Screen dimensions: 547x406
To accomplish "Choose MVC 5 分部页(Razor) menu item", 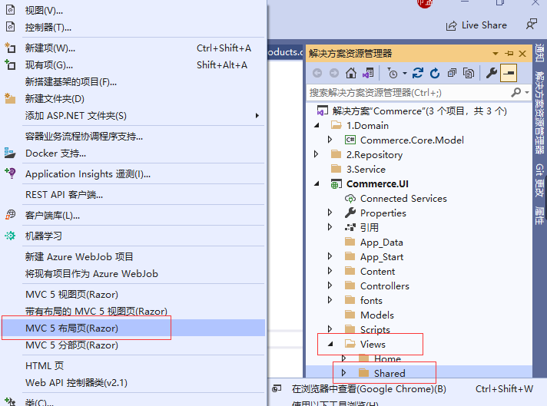I will (x=133, y=345).
